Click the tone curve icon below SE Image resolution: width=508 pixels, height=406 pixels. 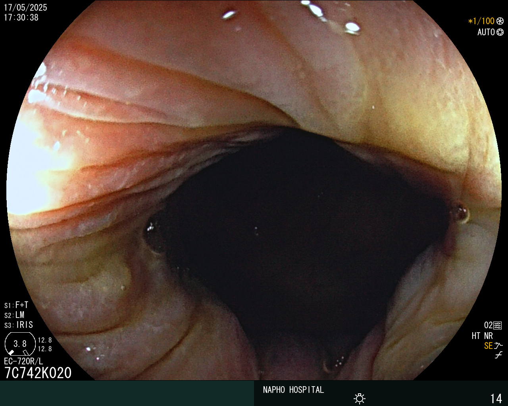498,355
